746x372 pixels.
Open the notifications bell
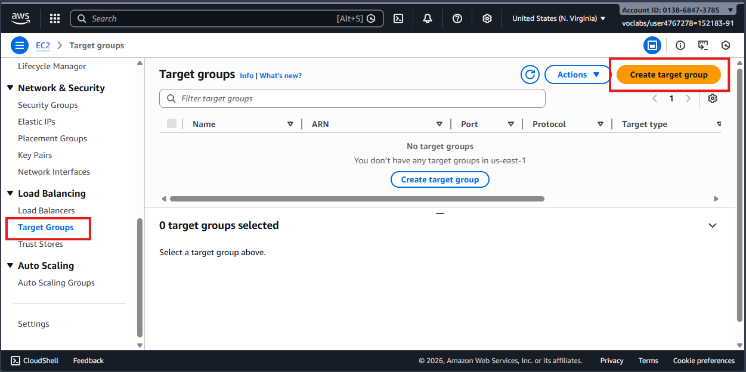coord(428,18)
